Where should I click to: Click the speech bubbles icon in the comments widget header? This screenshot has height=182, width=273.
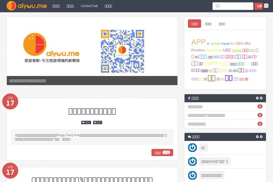[189, 137]
